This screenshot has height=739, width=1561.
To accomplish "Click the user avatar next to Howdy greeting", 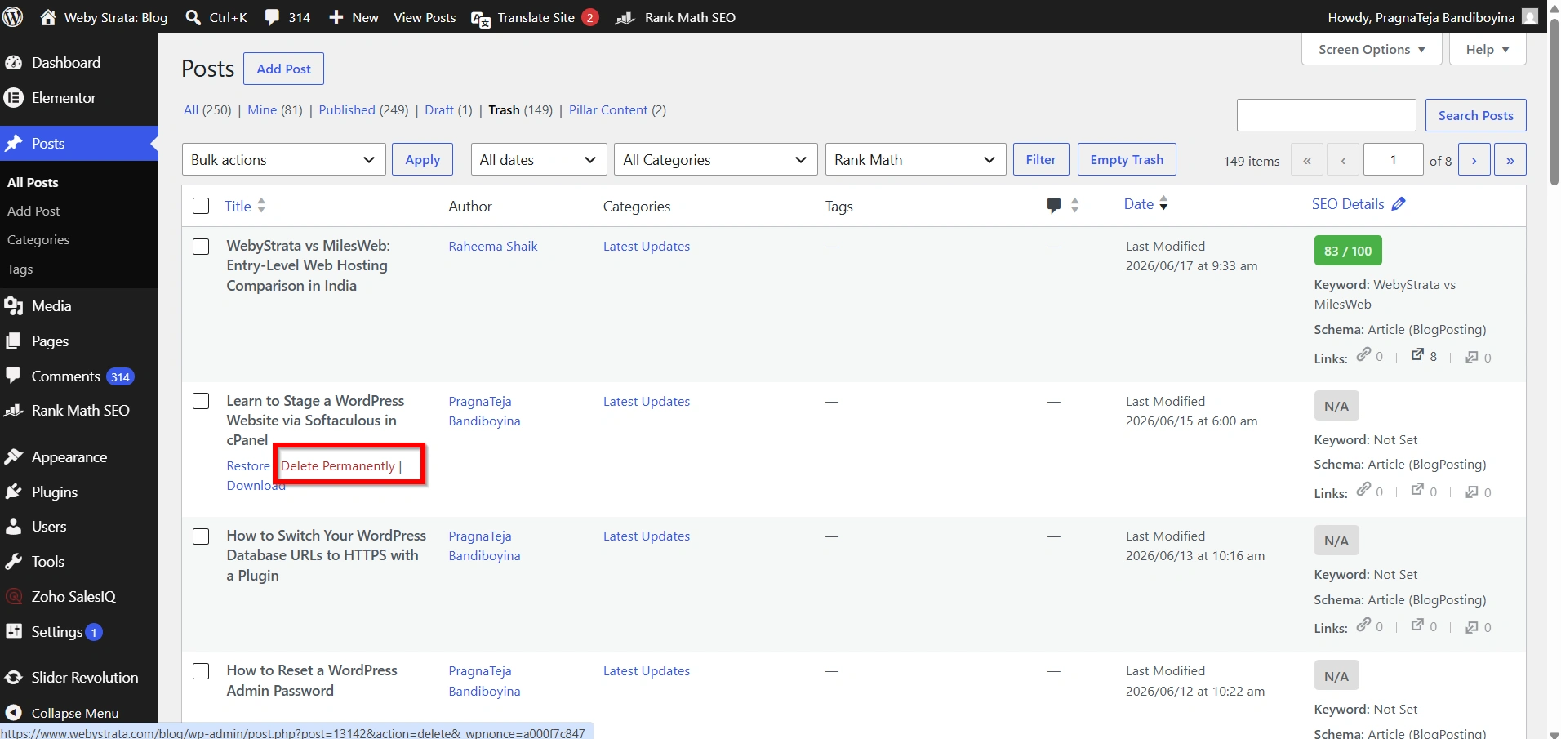I will pyautogui.click(x=1531, y=17).
